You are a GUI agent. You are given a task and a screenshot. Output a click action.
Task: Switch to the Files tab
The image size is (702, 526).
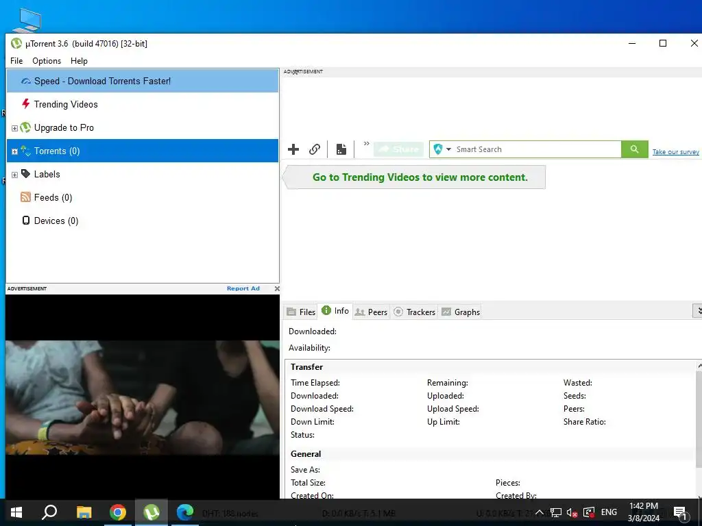pyautogui.click(x=302, y=312)
